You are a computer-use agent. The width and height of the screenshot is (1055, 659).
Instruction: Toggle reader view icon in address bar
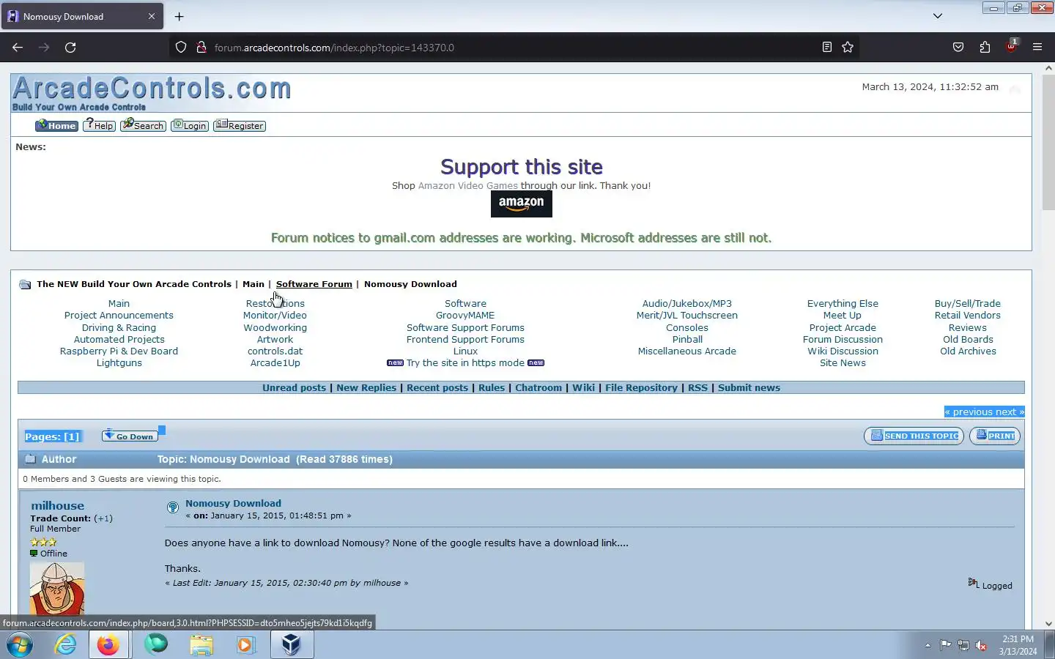(x=827, y=47)
